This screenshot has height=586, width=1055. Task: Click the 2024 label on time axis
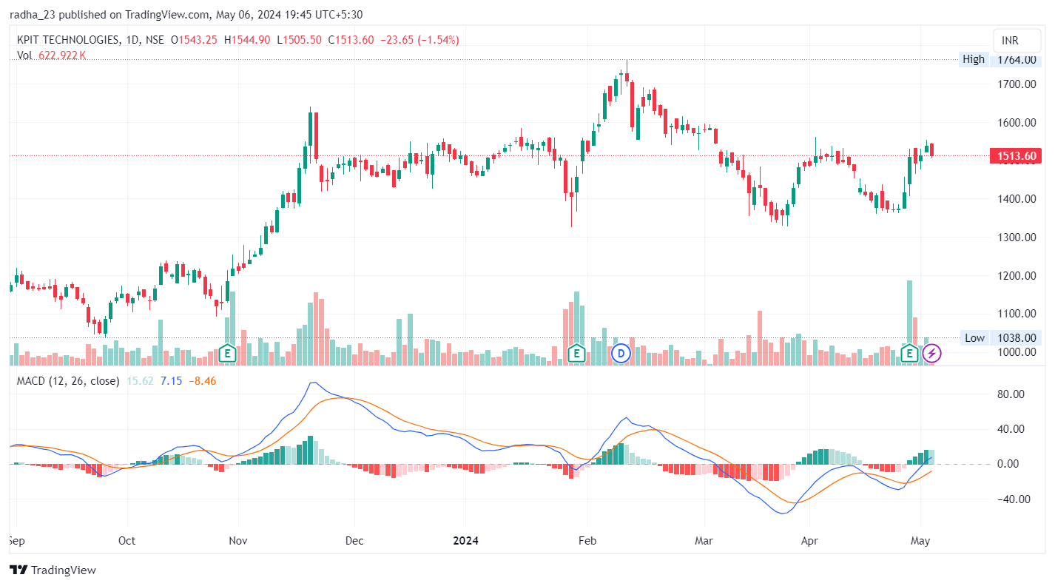(x=466, y=541)
